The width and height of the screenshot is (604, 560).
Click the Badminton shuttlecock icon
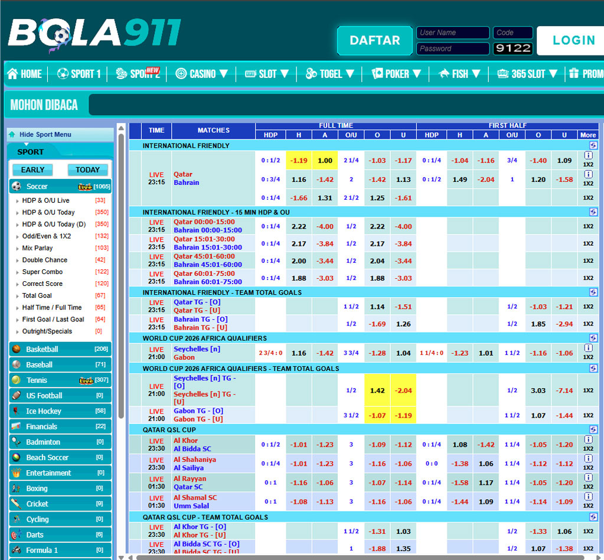pos(16,442)
